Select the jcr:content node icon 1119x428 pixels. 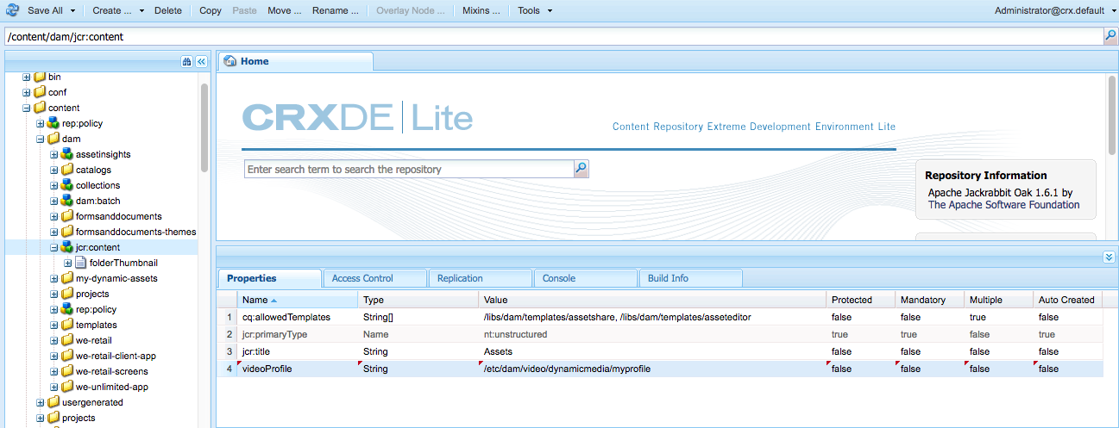[x=67, y=247]
